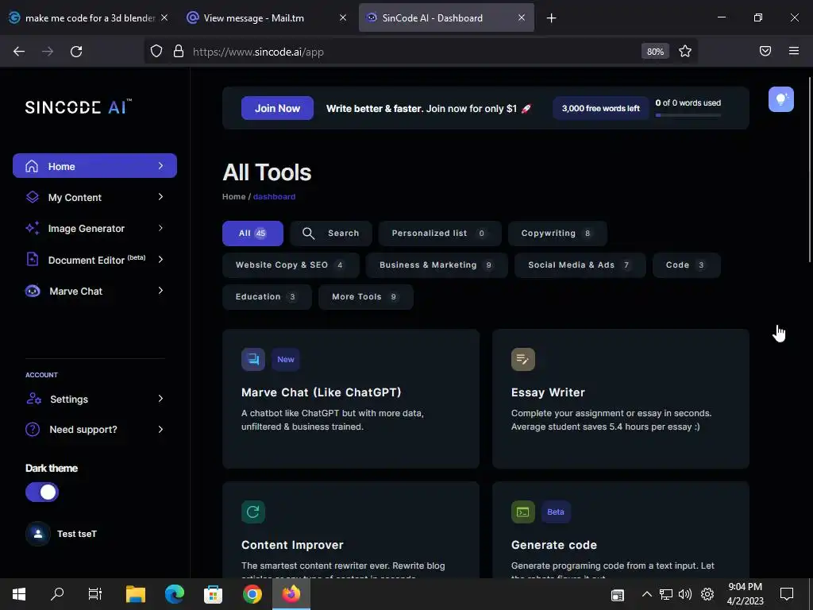Click the browser reload icon

tap(76, 52)
